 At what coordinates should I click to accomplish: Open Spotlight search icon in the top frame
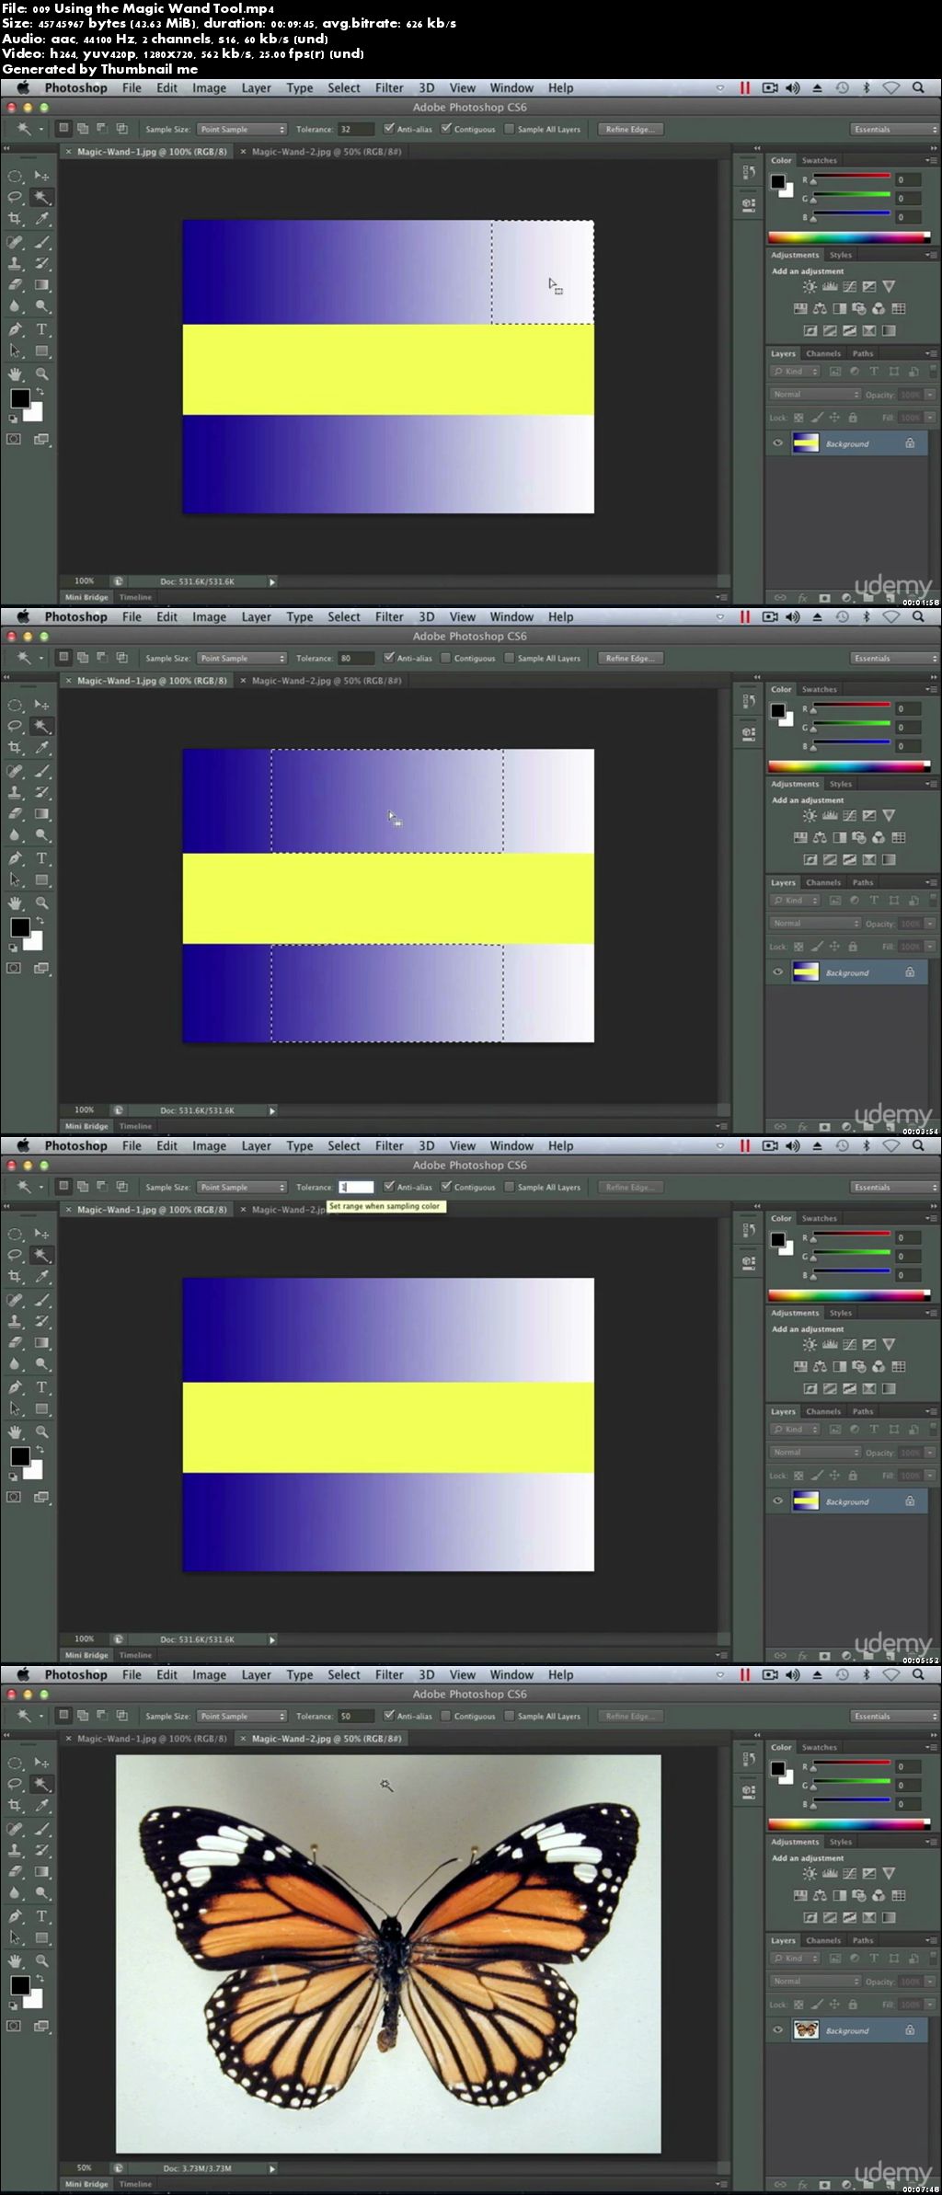pyautogui.click(x=918, y=88)
